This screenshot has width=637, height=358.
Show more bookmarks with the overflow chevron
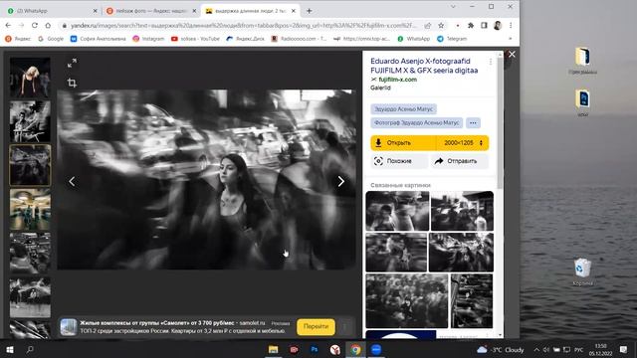(511, 39)
